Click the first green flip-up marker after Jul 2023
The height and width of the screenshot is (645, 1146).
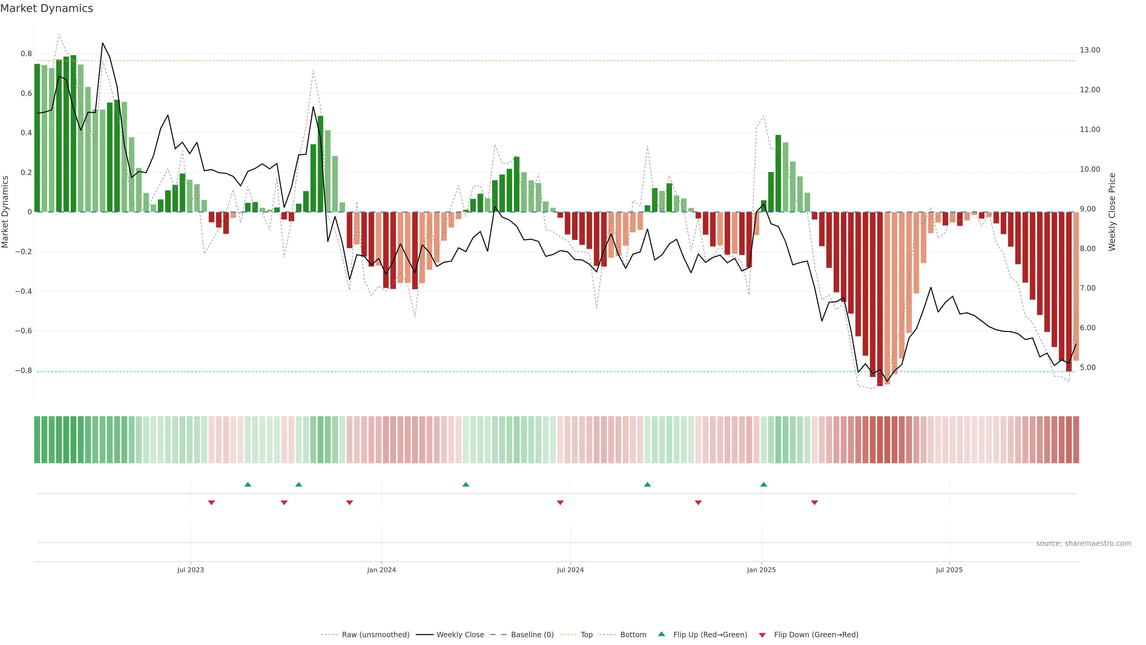pyautogui.click(x=248, y=484)
